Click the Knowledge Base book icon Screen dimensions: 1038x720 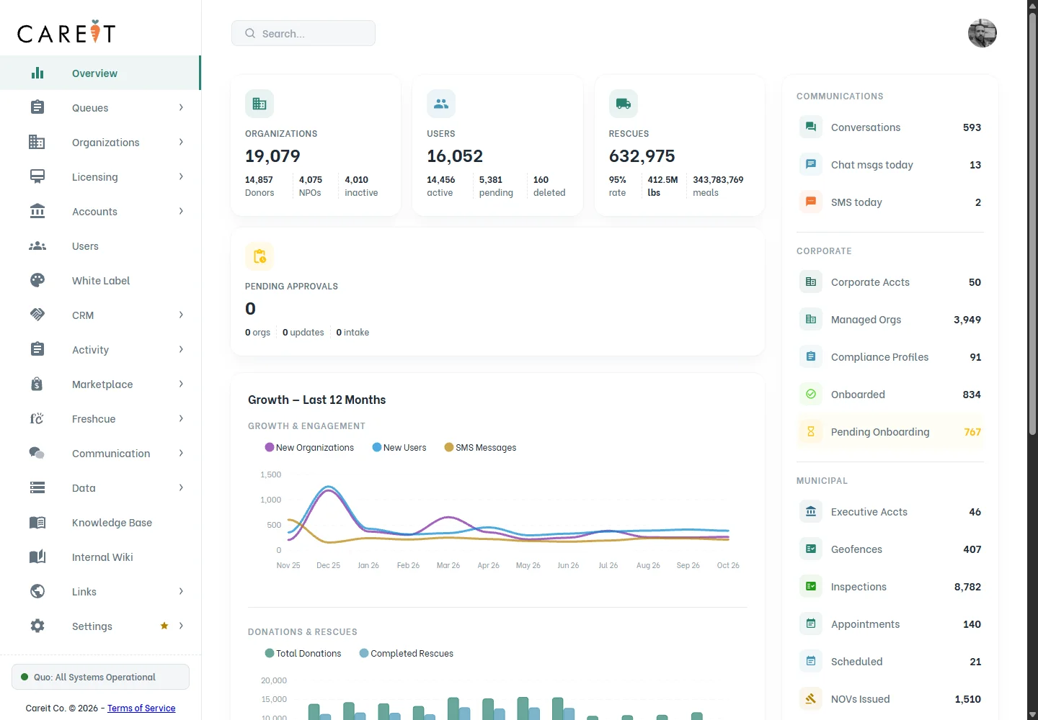[x=37, y=522]
